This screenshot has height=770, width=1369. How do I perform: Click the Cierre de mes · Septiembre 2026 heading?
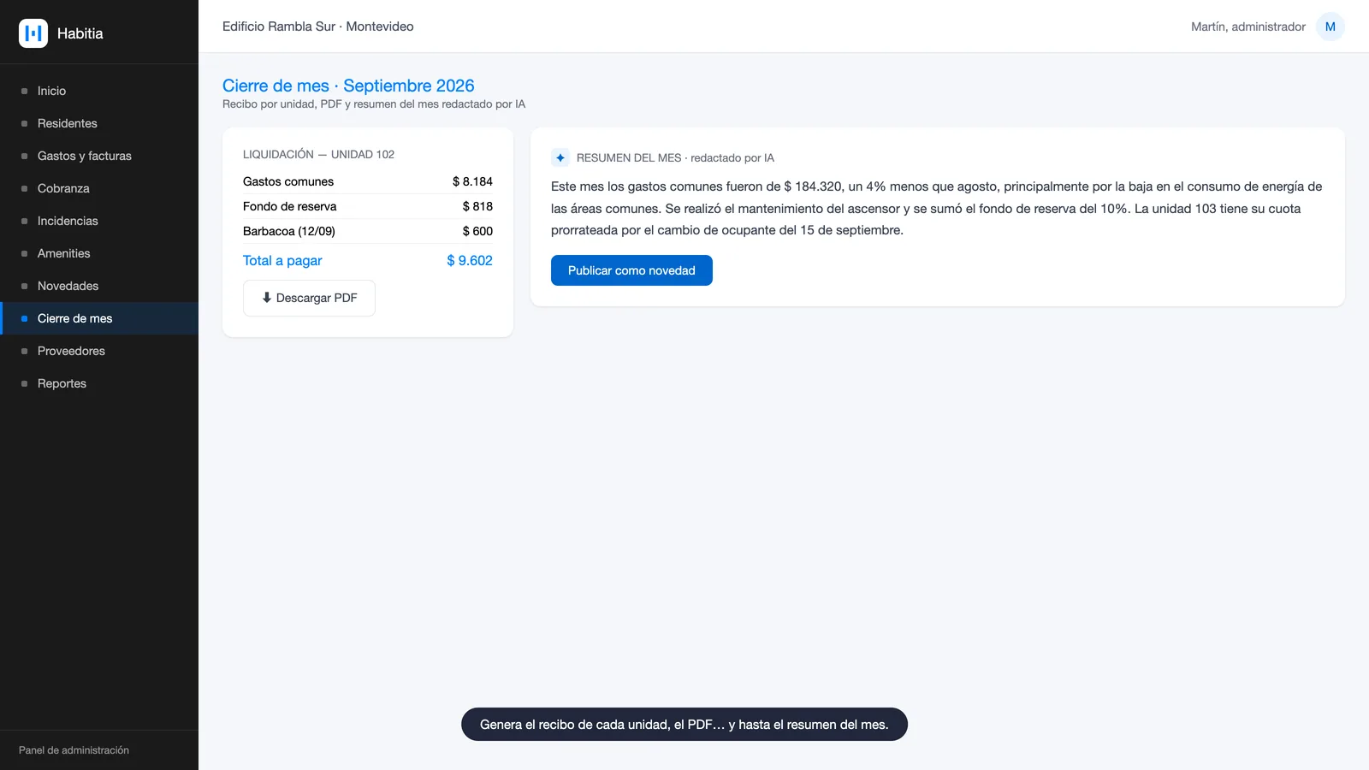348,86
